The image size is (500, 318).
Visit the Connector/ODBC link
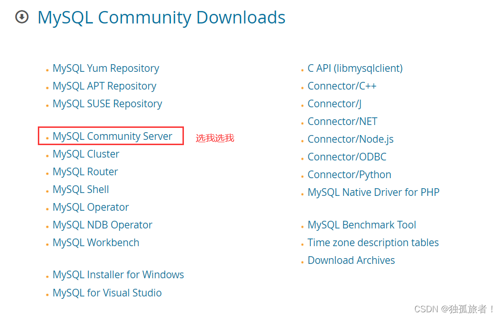[347, 157]
